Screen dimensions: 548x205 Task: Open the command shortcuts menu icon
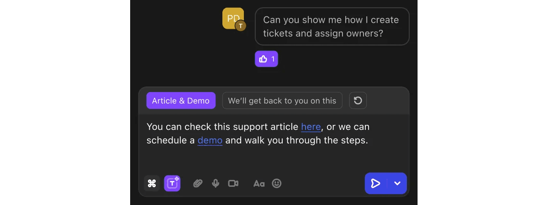pos(152,184)
